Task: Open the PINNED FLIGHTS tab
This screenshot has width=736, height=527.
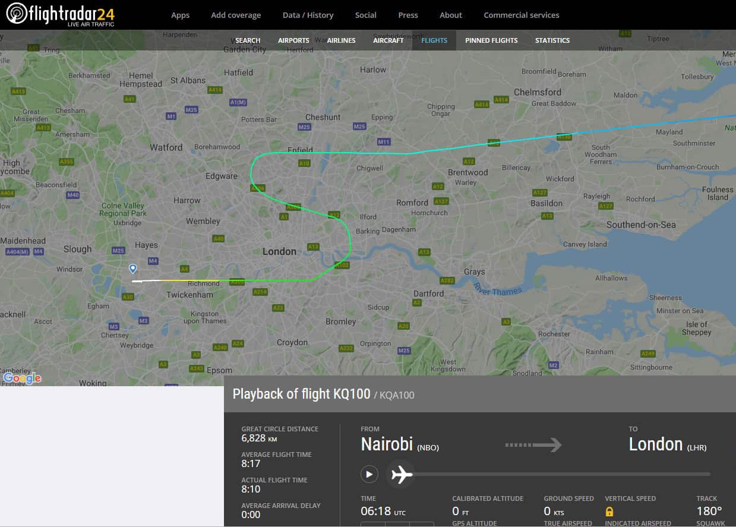Action: 491,40
